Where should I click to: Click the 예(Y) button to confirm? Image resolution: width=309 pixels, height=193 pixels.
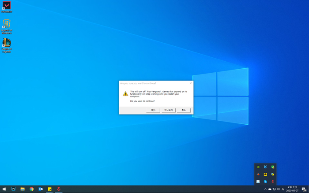[x=153, y=110]
